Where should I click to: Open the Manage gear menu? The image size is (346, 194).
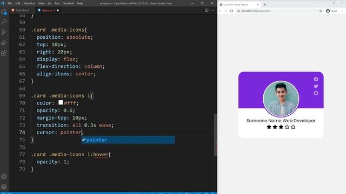[4, 187]
